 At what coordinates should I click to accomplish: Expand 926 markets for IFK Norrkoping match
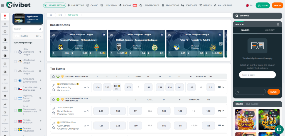(221, 87)
